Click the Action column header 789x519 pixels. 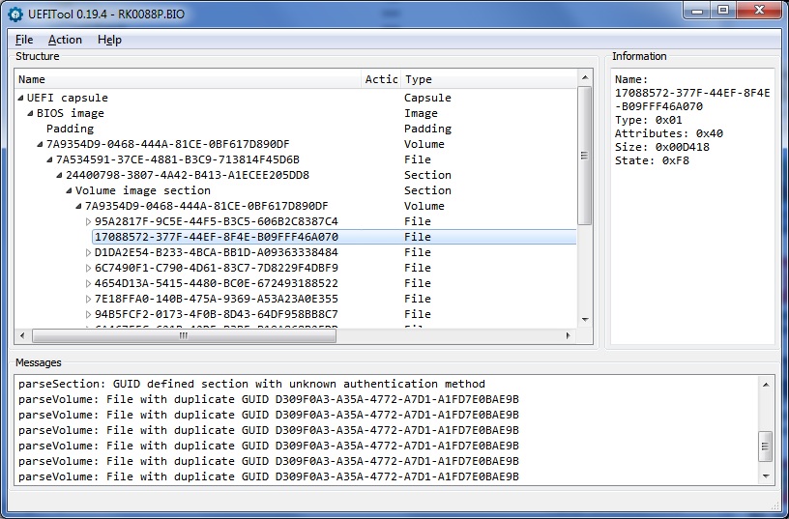coord(381,79)
